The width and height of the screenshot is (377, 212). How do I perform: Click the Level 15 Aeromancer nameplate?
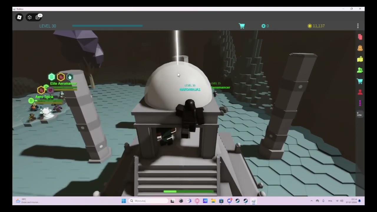(x=220, y=86)
